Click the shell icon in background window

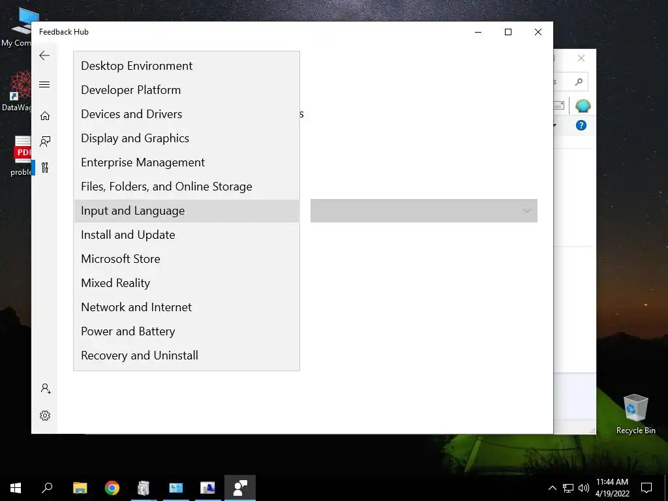pos(583,105)
